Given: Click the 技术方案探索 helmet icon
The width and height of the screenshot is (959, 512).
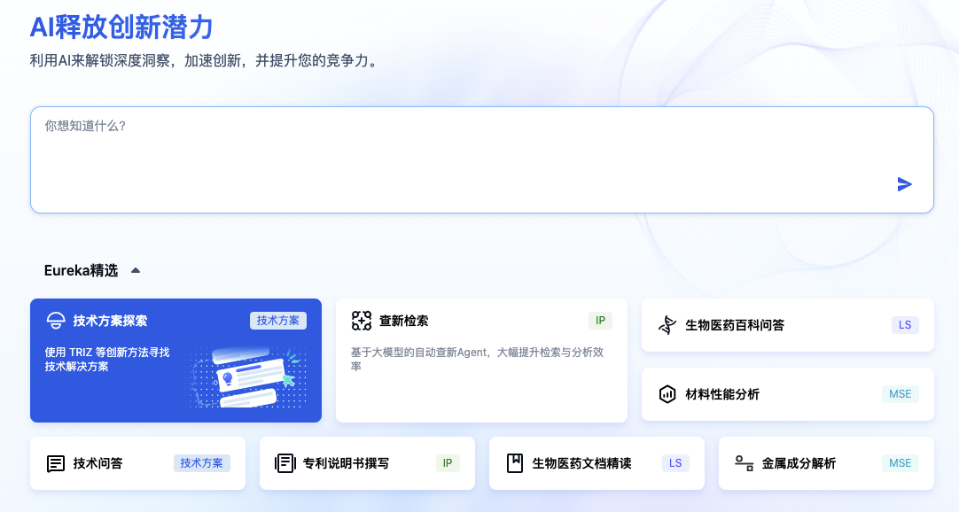Looking at the screenshot, I should click(56, 321).
